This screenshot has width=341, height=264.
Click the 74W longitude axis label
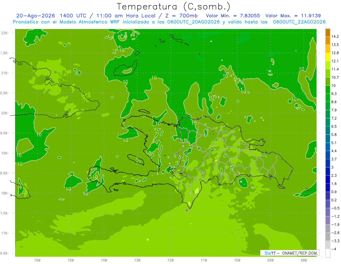(x=104, y=260)
